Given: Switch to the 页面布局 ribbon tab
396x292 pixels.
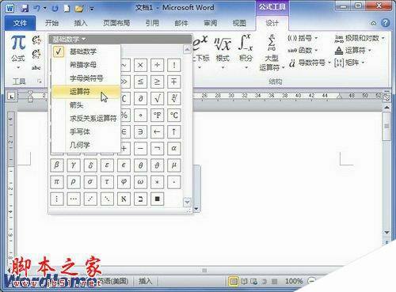Looking at the screenshot, I should click(116, 23).
